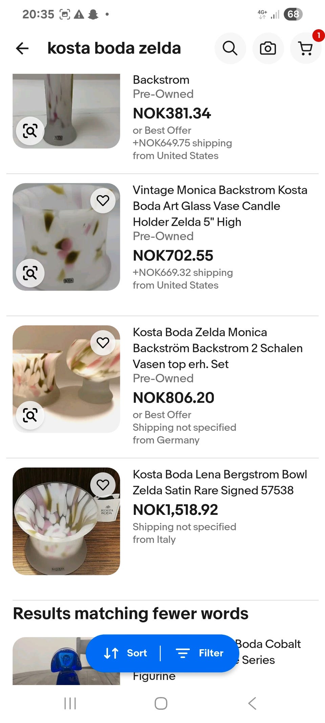Tap the back arrow beside search title
The width and height of the screenshot is (325, 723).
click(x=22, y=48)
